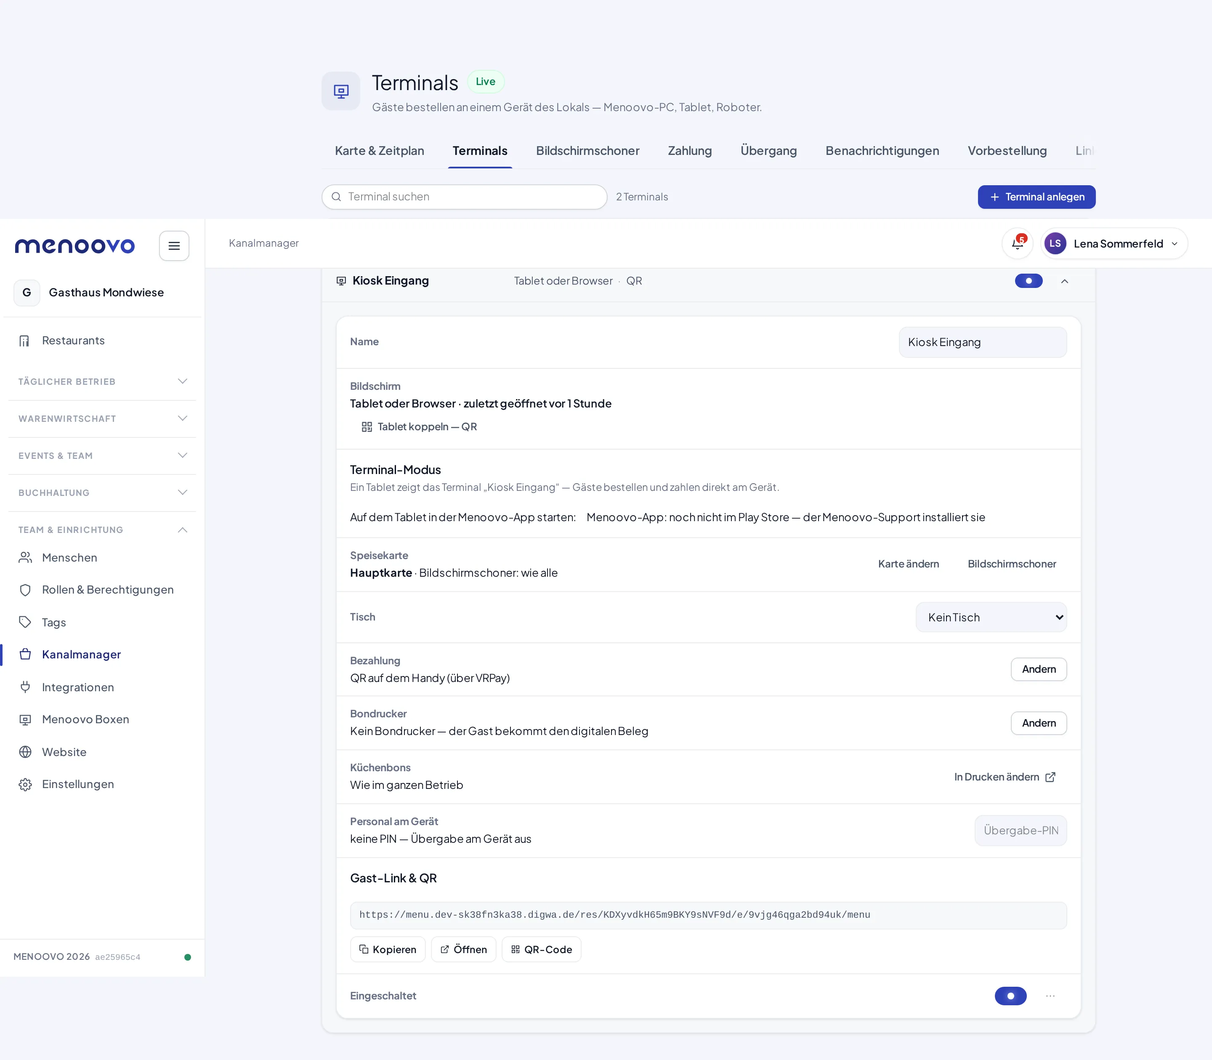Open the Kein Tisch dropdown
Viewport: 1212px width, 1060px height.
[991, 618]
